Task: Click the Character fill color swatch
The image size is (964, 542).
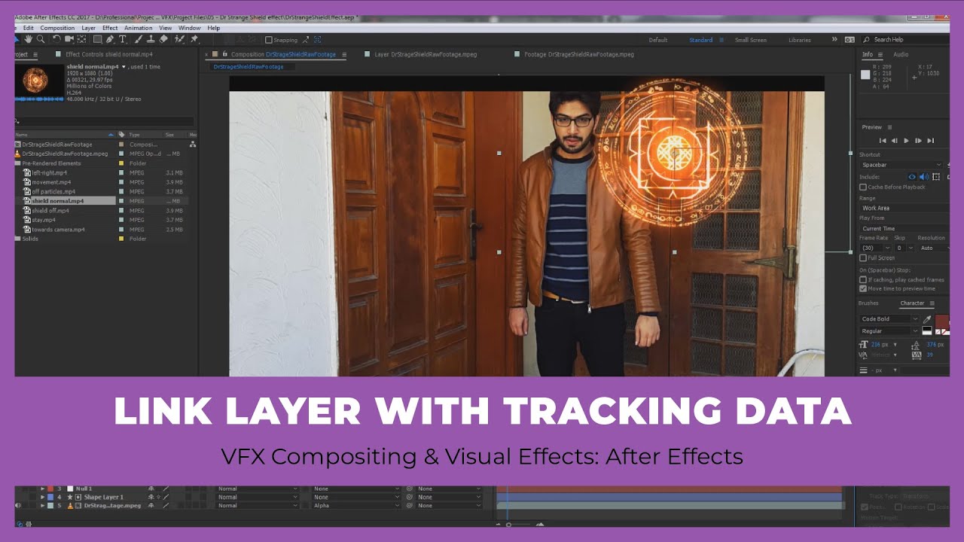Action: (x=942, y=321)
